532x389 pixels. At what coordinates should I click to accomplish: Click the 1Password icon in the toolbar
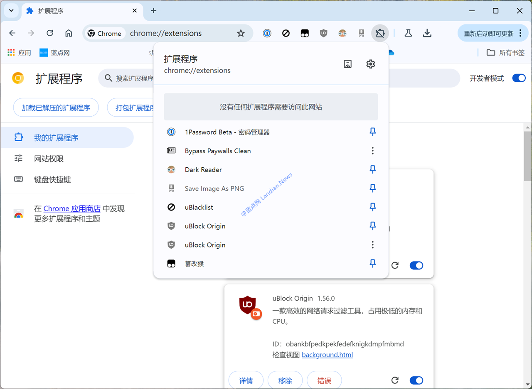coord(267,33)
